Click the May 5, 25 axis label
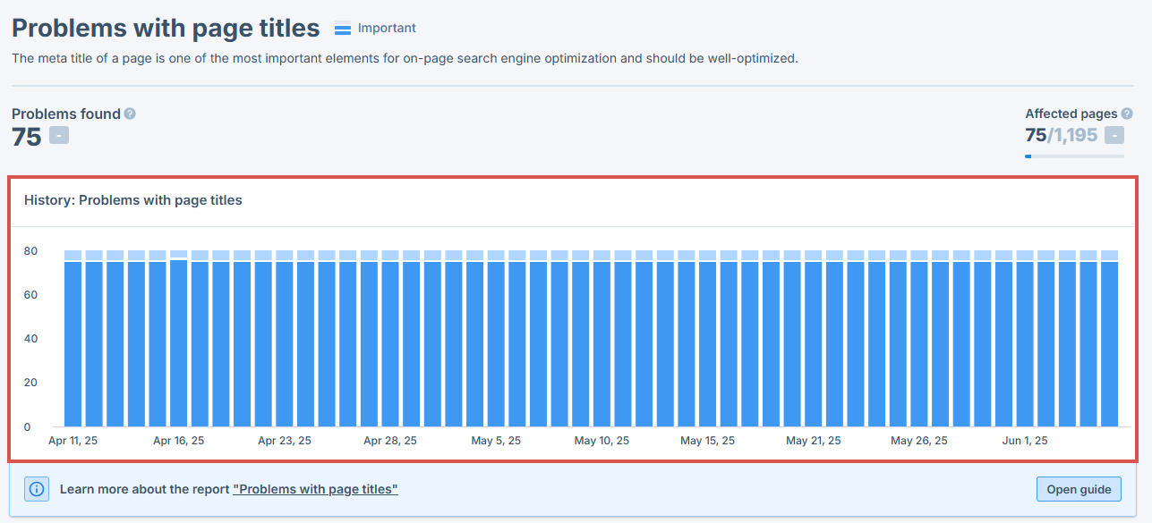This screenshot has width=1152, height=523. point(496,441)
